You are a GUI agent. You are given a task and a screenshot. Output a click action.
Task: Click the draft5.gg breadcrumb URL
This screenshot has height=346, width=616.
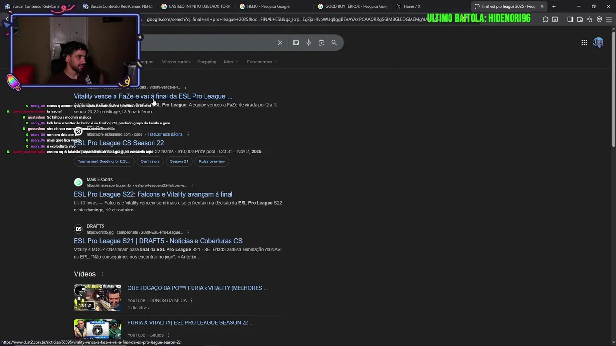pos(134,232)
